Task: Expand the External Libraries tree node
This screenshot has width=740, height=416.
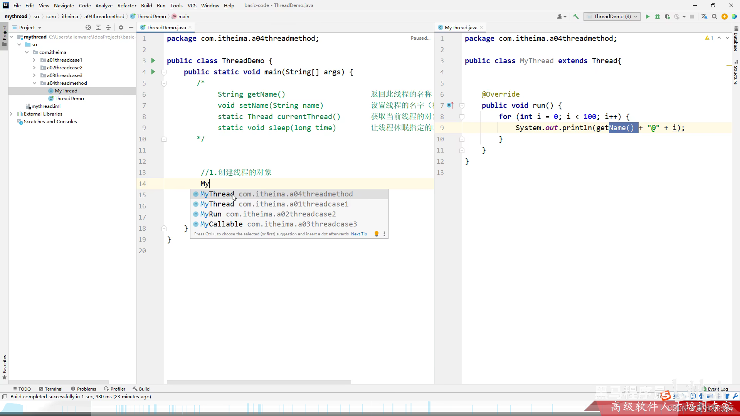Action: pos(11,114)
